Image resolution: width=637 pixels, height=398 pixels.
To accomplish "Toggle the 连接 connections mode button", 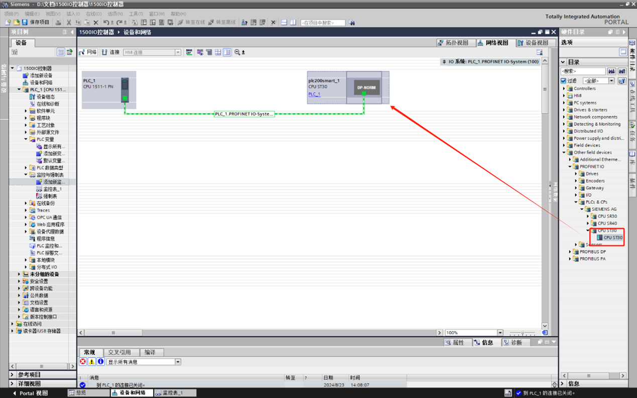I will 110,52.
